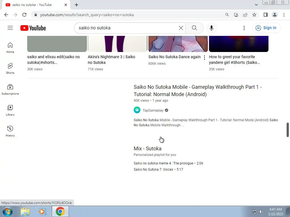Open Subscriptions in the sidebar
Image resolution: width=290 pixels, height=217 pixels.
(x=10, y=90)
